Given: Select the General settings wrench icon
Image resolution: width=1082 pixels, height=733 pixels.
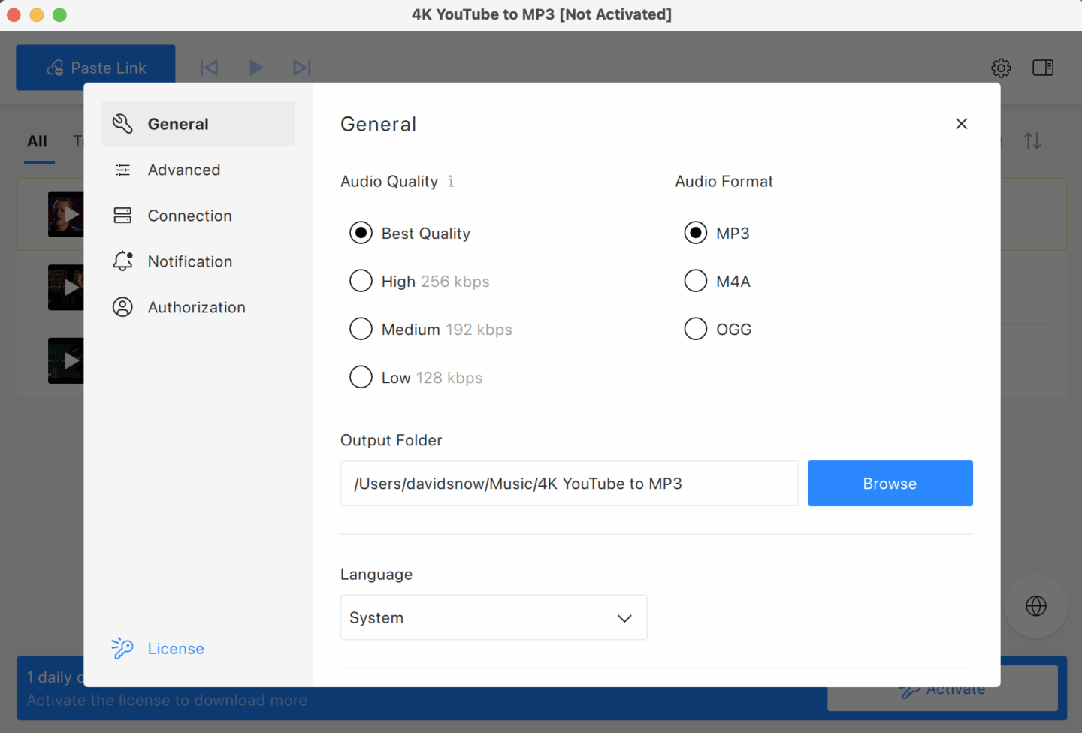Looking at the screenshot, I should pyautogui.click(x=122, y=123).
